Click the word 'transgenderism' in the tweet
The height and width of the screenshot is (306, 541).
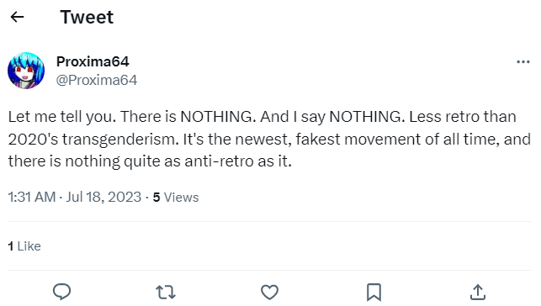[120, 140]
